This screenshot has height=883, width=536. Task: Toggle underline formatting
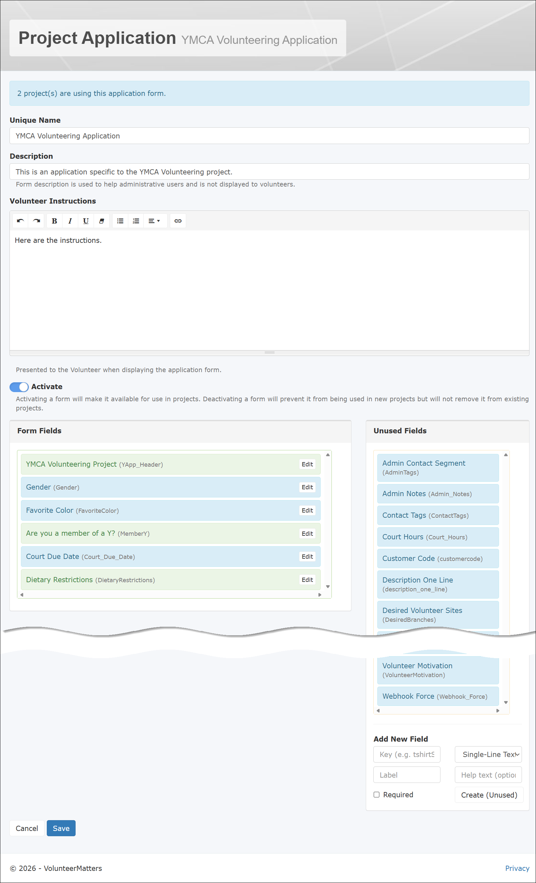coord(86,221)
